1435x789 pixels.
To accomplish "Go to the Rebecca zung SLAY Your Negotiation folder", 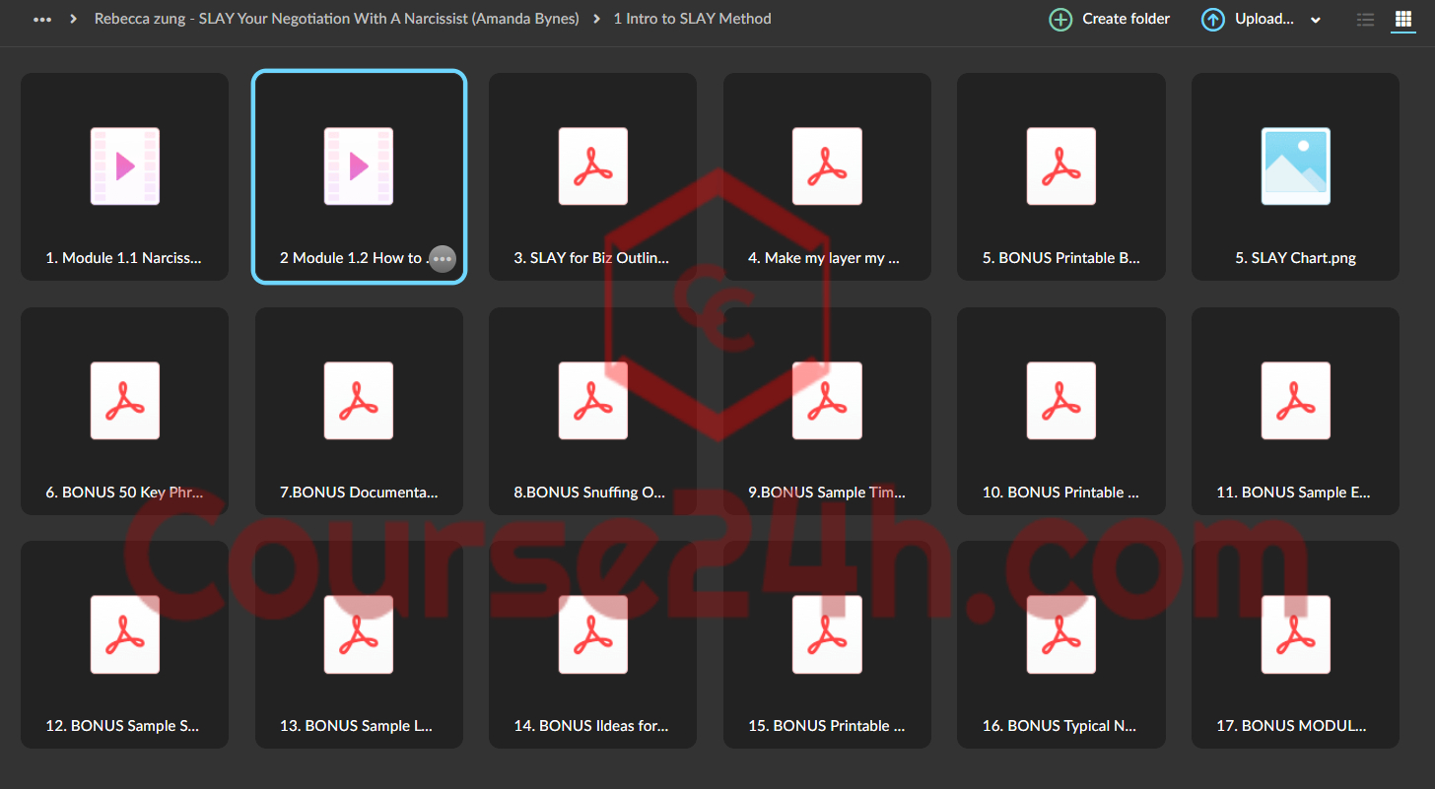I will tap(336, 19).
